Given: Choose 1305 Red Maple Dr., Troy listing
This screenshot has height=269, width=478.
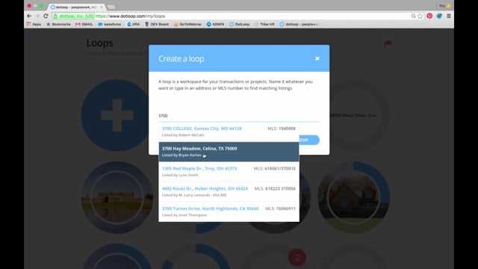Looking at the screenshot, I should tap(229, 171).
